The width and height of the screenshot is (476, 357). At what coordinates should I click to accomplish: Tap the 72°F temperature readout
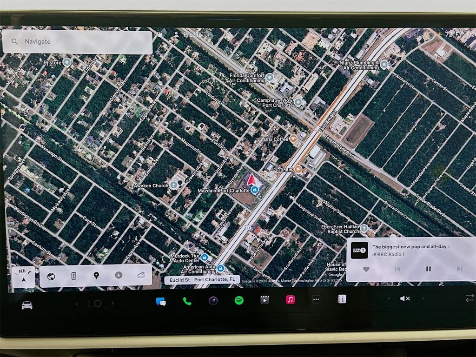coord(453,34)
